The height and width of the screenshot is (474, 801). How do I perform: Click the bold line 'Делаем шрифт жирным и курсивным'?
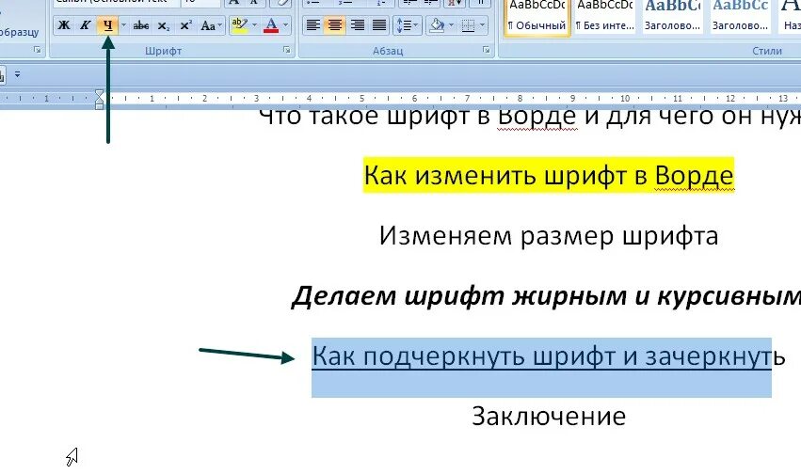tap(546, 296)
